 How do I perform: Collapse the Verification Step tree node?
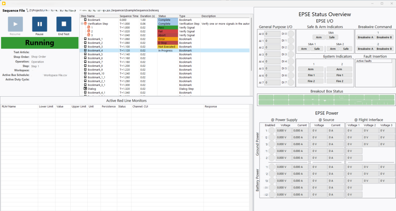point(82,24)
